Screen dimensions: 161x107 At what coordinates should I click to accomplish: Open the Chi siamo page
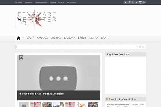[18, 2]
